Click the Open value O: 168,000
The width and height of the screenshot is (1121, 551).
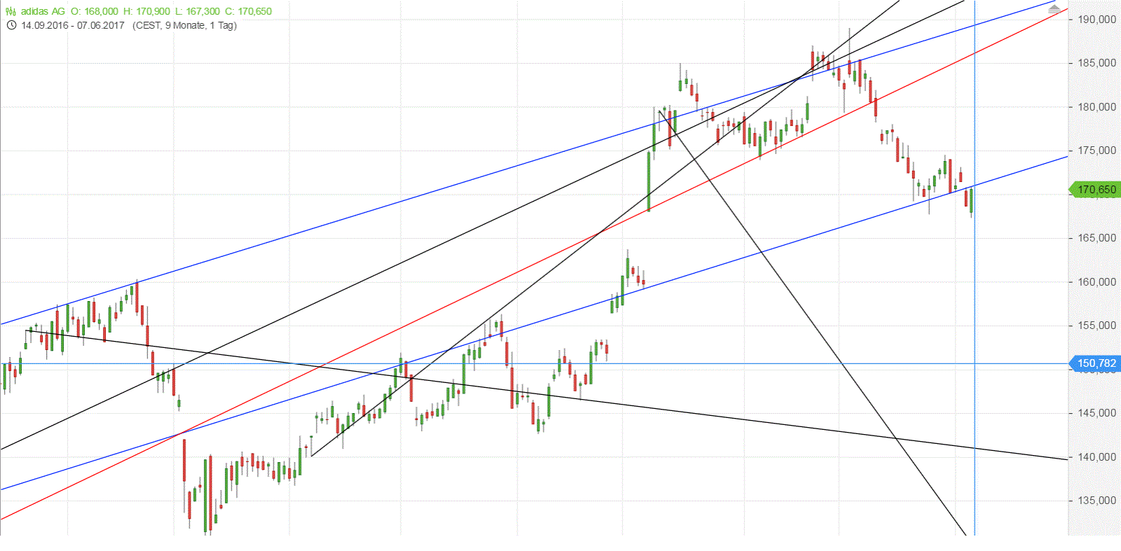95,11
